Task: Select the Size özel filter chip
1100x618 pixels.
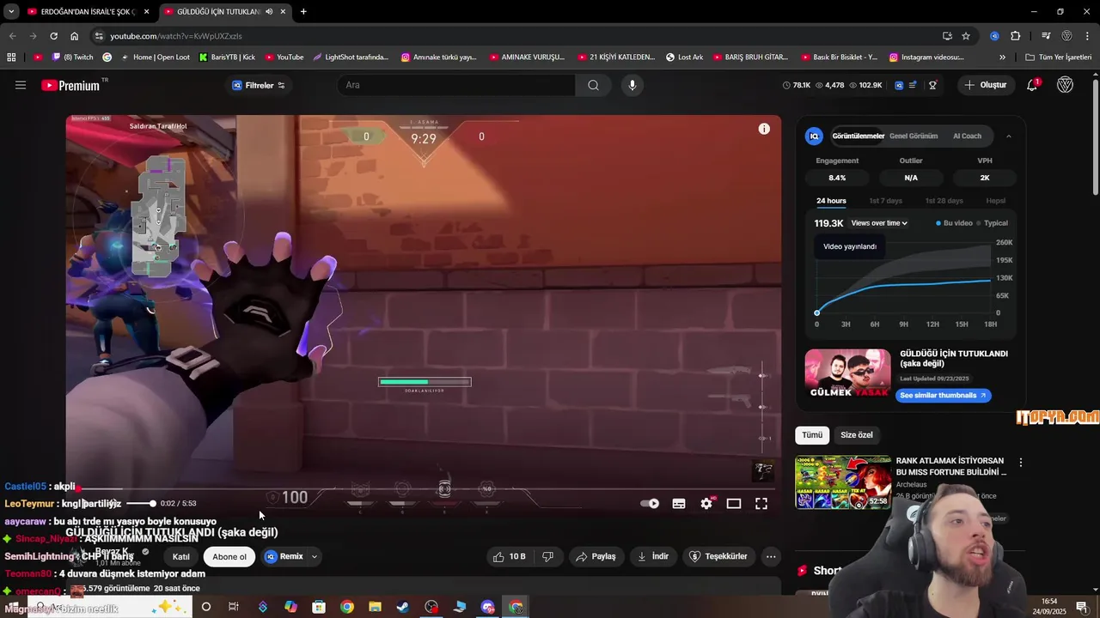Action: click(x=856, y=435)
